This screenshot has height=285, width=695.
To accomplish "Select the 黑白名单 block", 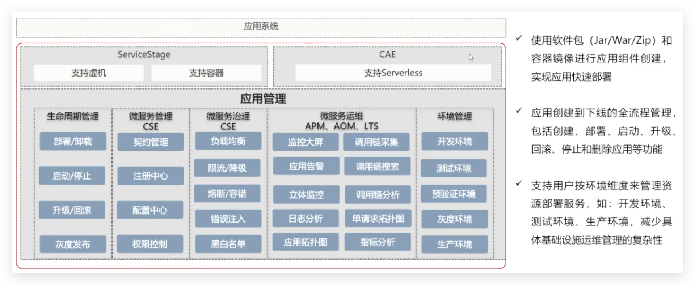I will (228, 244).
